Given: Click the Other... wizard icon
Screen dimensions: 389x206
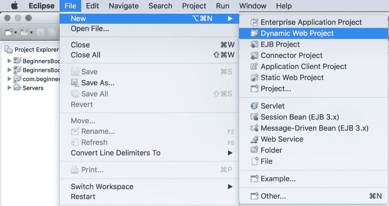Looking at the screenshot, I should point(254,196).
